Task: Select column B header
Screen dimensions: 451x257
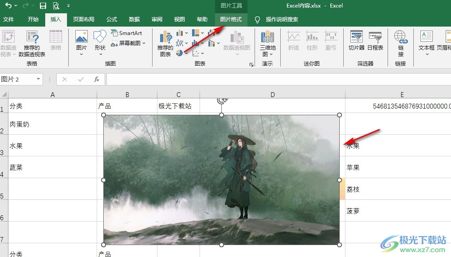Action: [127, 94]
